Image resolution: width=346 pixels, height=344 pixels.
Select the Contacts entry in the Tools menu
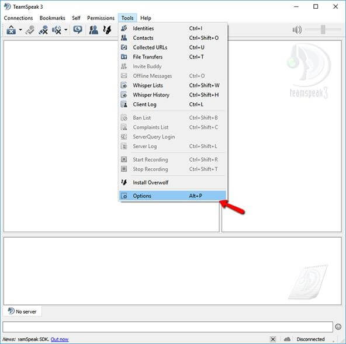[x=172, y=38]
